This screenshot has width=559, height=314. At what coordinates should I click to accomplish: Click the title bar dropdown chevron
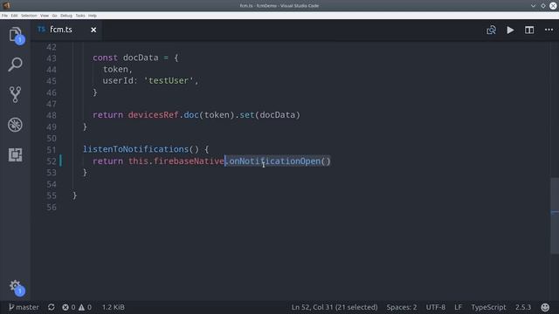(533, 6)
